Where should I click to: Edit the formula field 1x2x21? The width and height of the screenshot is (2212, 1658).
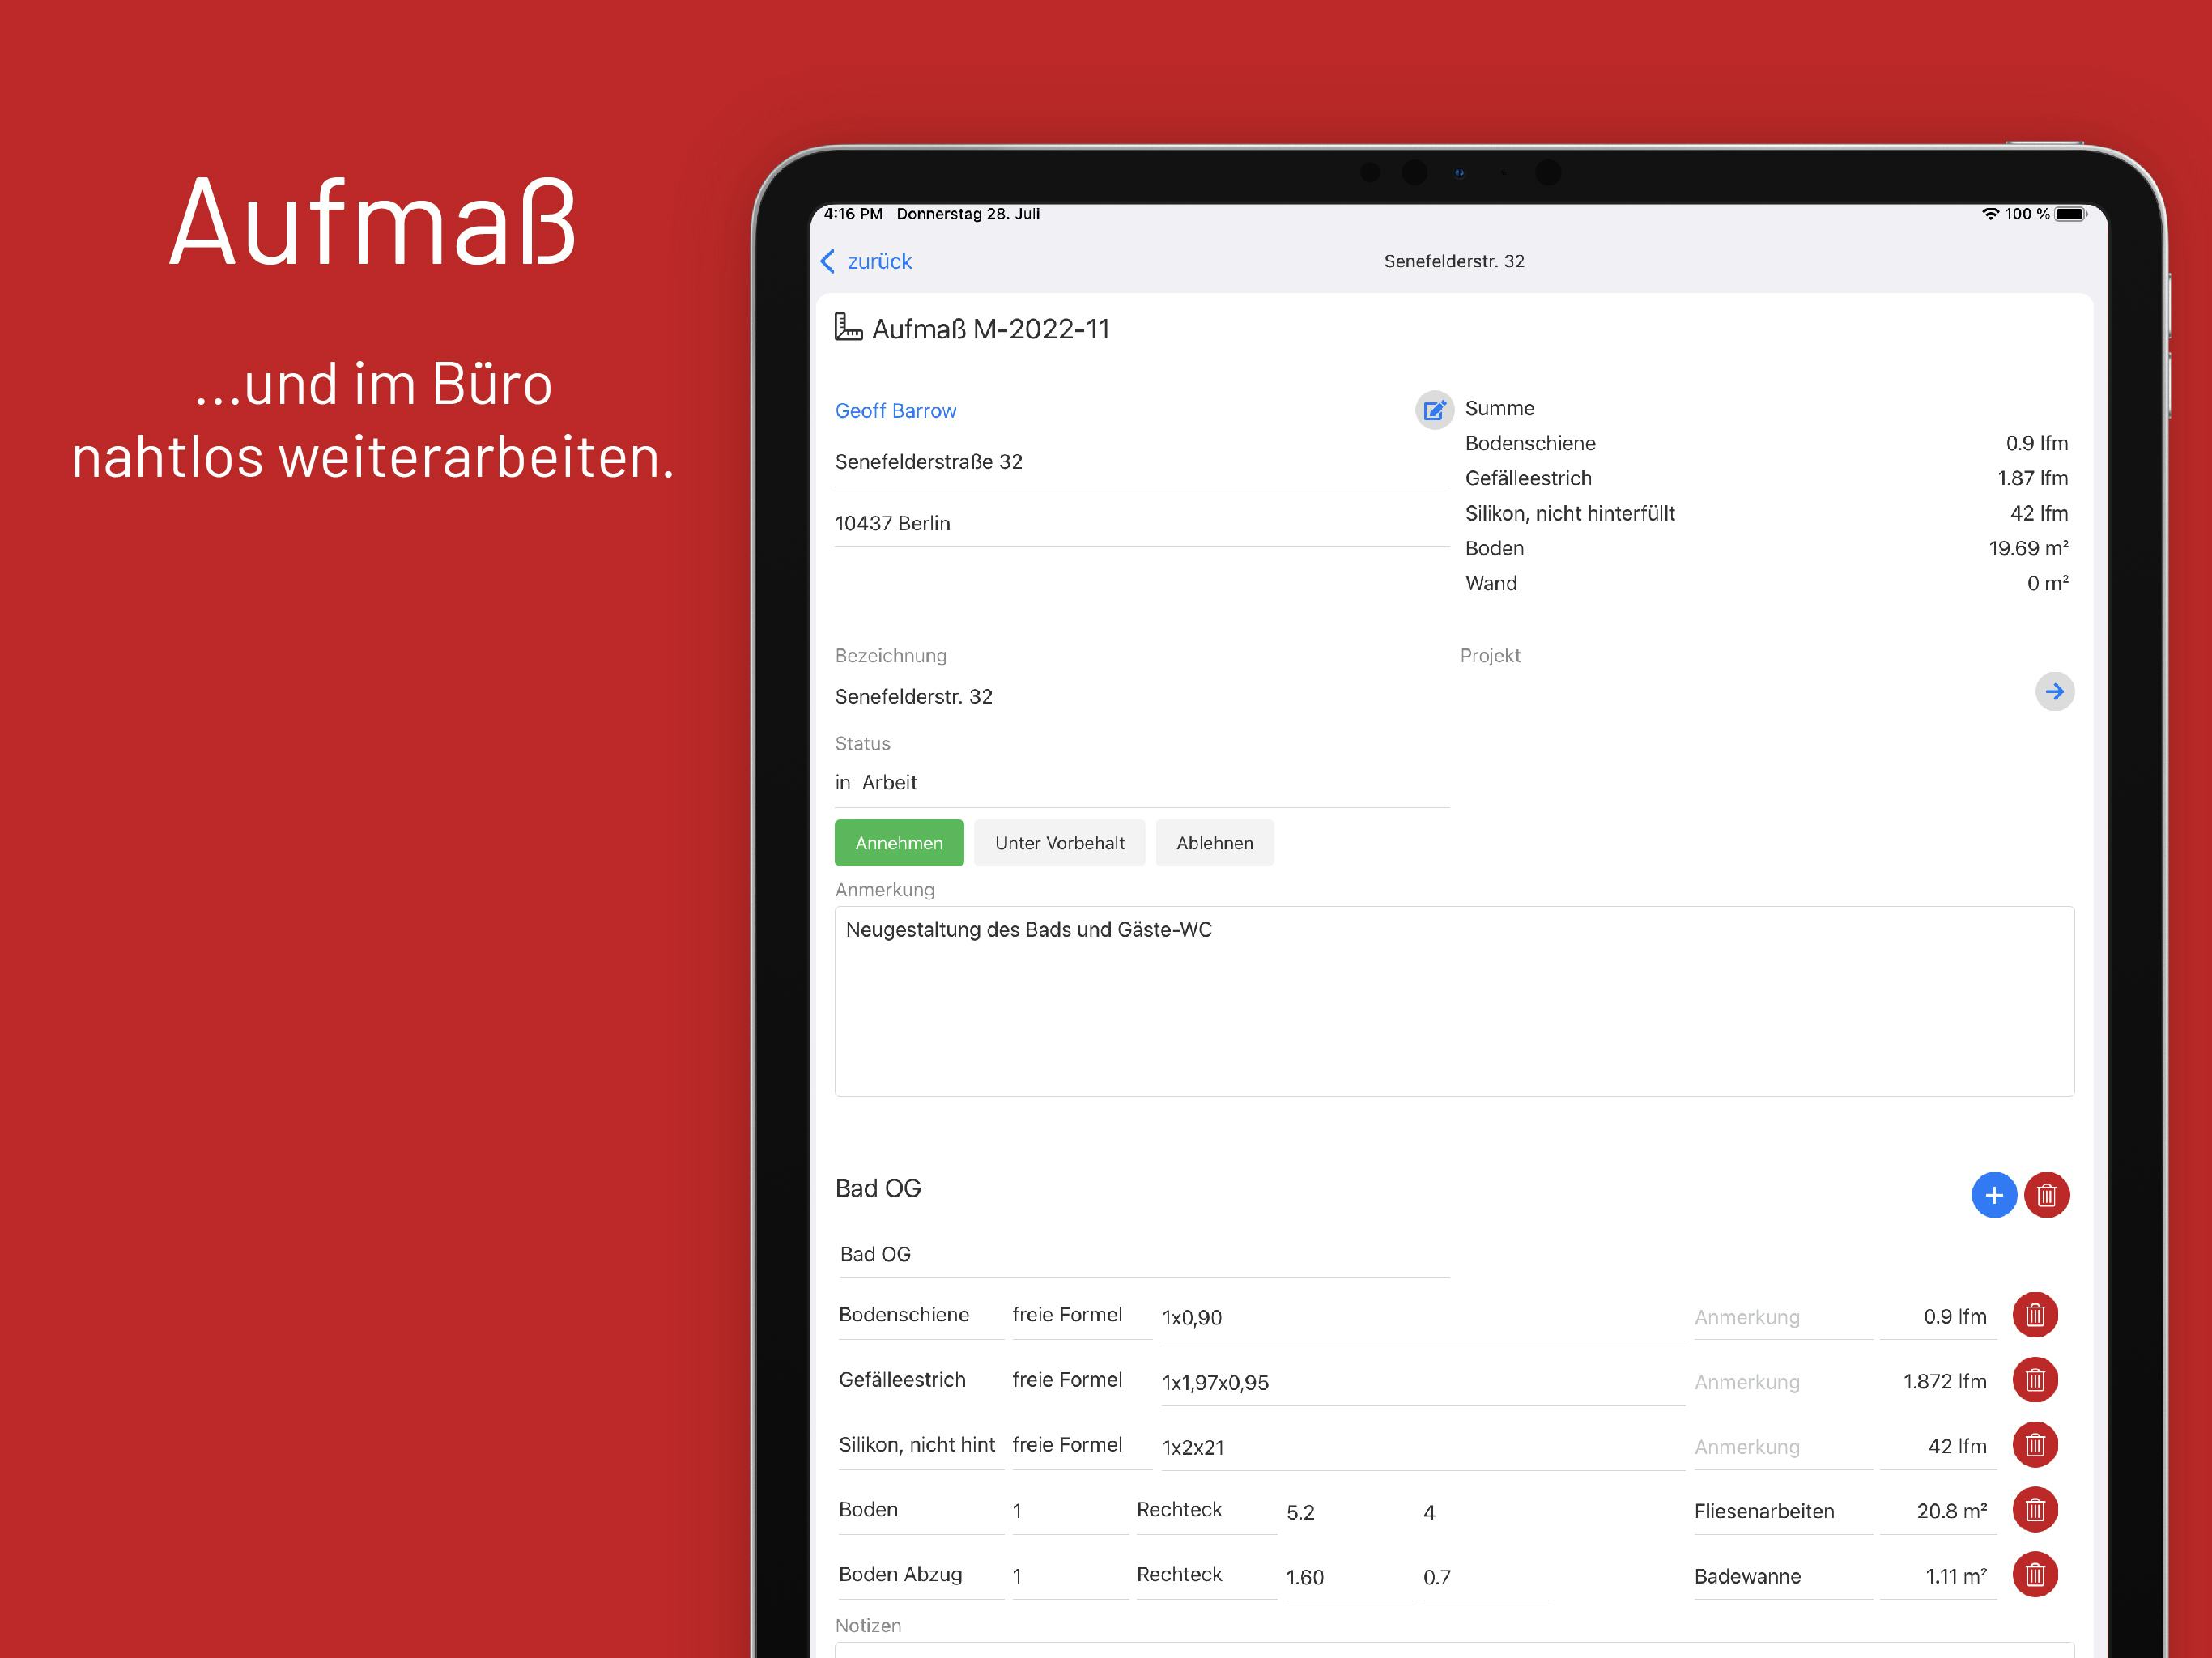tap(1420, 1448)
